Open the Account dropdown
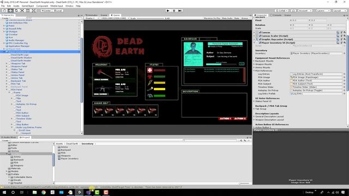The height and width of the screenshot is (196, 349). click(305, 11)
